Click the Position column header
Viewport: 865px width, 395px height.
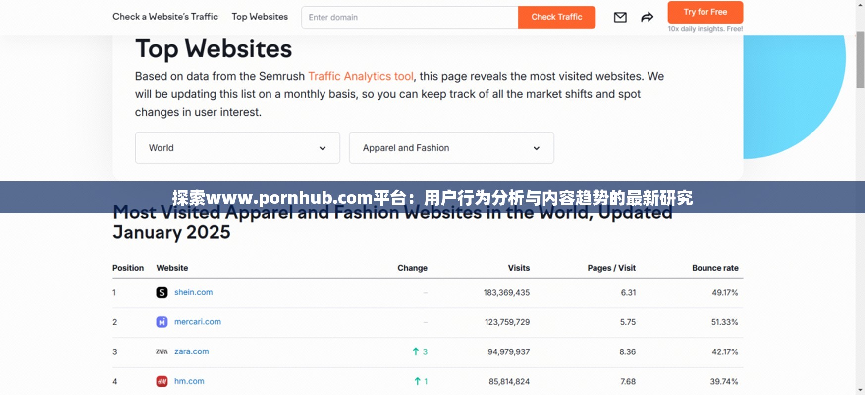128,268
